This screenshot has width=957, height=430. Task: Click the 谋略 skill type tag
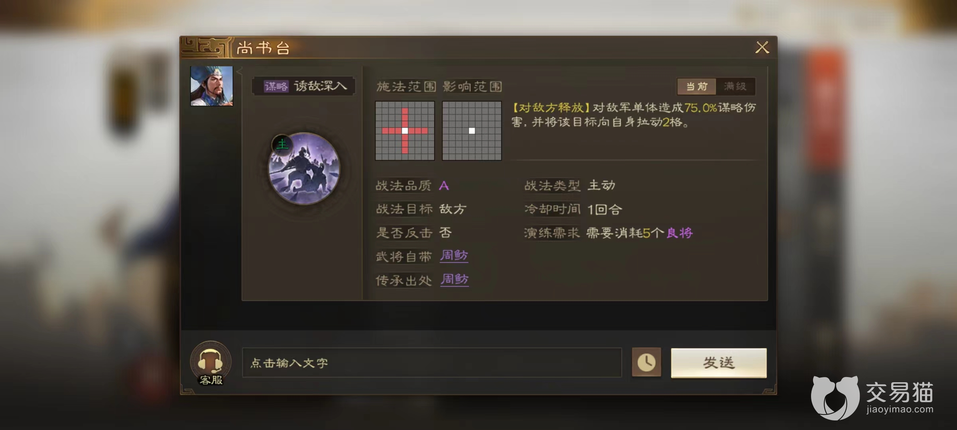pyautogui.click(x=276, y=86)
